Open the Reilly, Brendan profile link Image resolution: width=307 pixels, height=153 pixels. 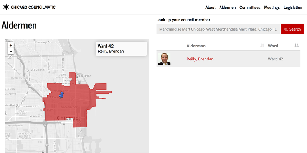[x=200, y=59]
